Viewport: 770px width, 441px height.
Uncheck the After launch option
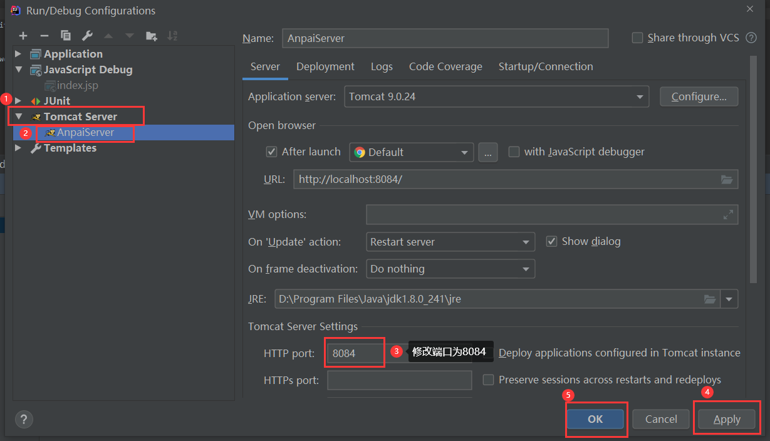(x=271, y=152)
